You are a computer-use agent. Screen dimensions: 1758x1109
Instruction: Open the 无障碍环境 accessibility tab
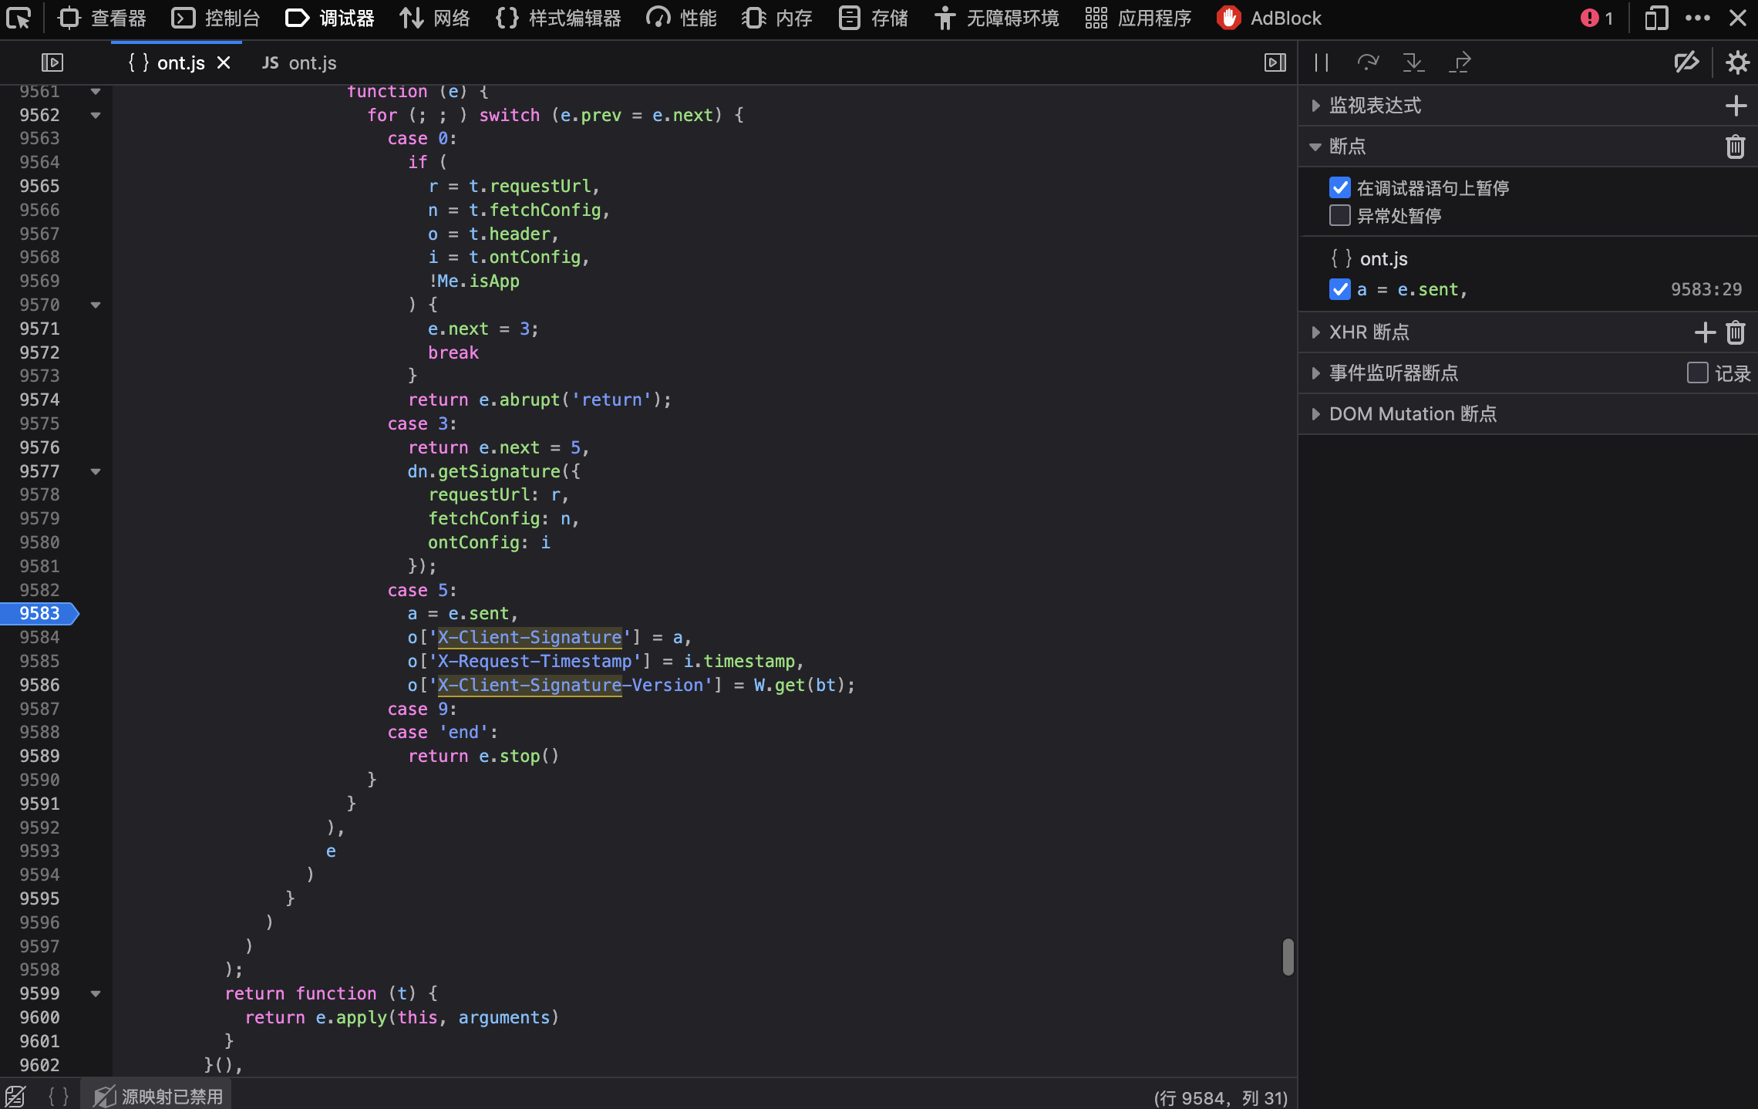pyautogui.click(x=997, y=18)
